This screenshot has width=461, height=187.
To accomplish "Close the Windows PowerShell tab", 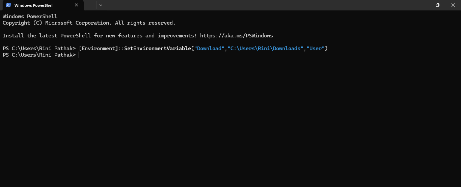I will click(77, 5).
